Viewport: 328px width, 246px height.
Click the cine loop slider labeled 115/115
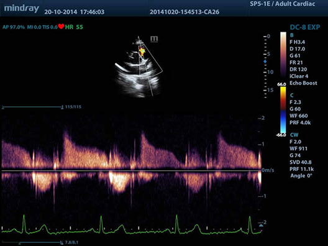click(32, 107)
